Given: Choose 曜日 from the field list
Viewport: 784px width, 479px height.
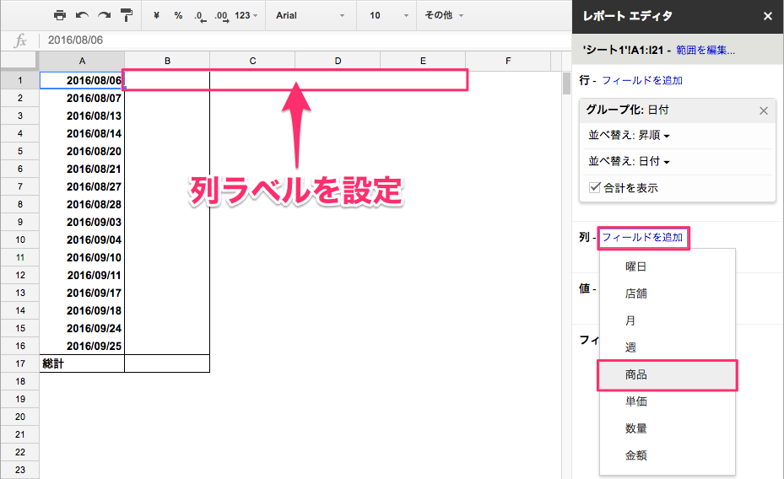Looking at the screenshot, I should click(668, 266).
